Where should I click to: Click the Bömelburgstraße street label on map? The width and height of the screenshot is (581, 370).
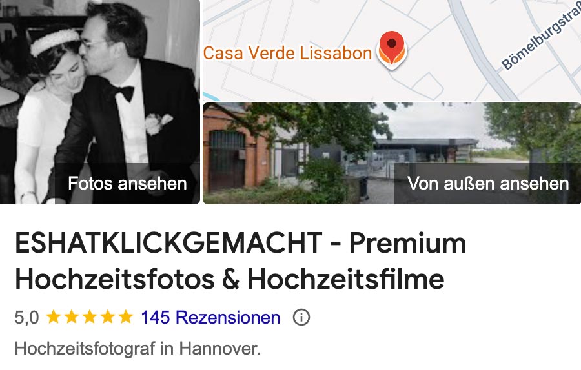pos(542,38)
